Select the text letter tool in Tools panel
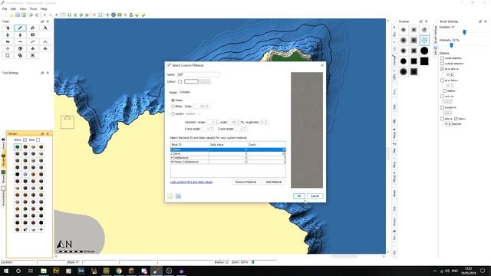The height and width of the screenshot is (276, 491). pyautogui.click(x=45, y=28)
